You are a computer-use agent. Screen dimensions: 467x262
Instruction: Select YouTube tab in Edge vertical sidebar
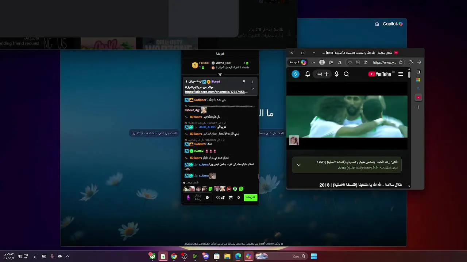point(418,98)
